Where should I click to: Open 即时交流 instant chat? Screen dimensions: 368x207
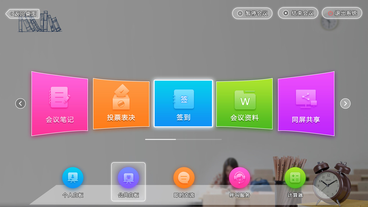(184, 182)
